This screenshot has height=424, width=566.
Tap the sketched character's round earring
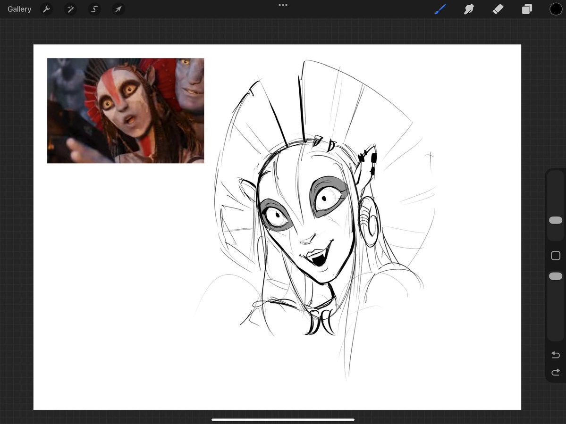coord(369,221)
